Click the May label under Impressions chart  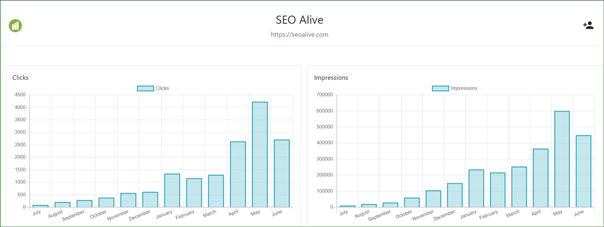click(x=559, y=213)
